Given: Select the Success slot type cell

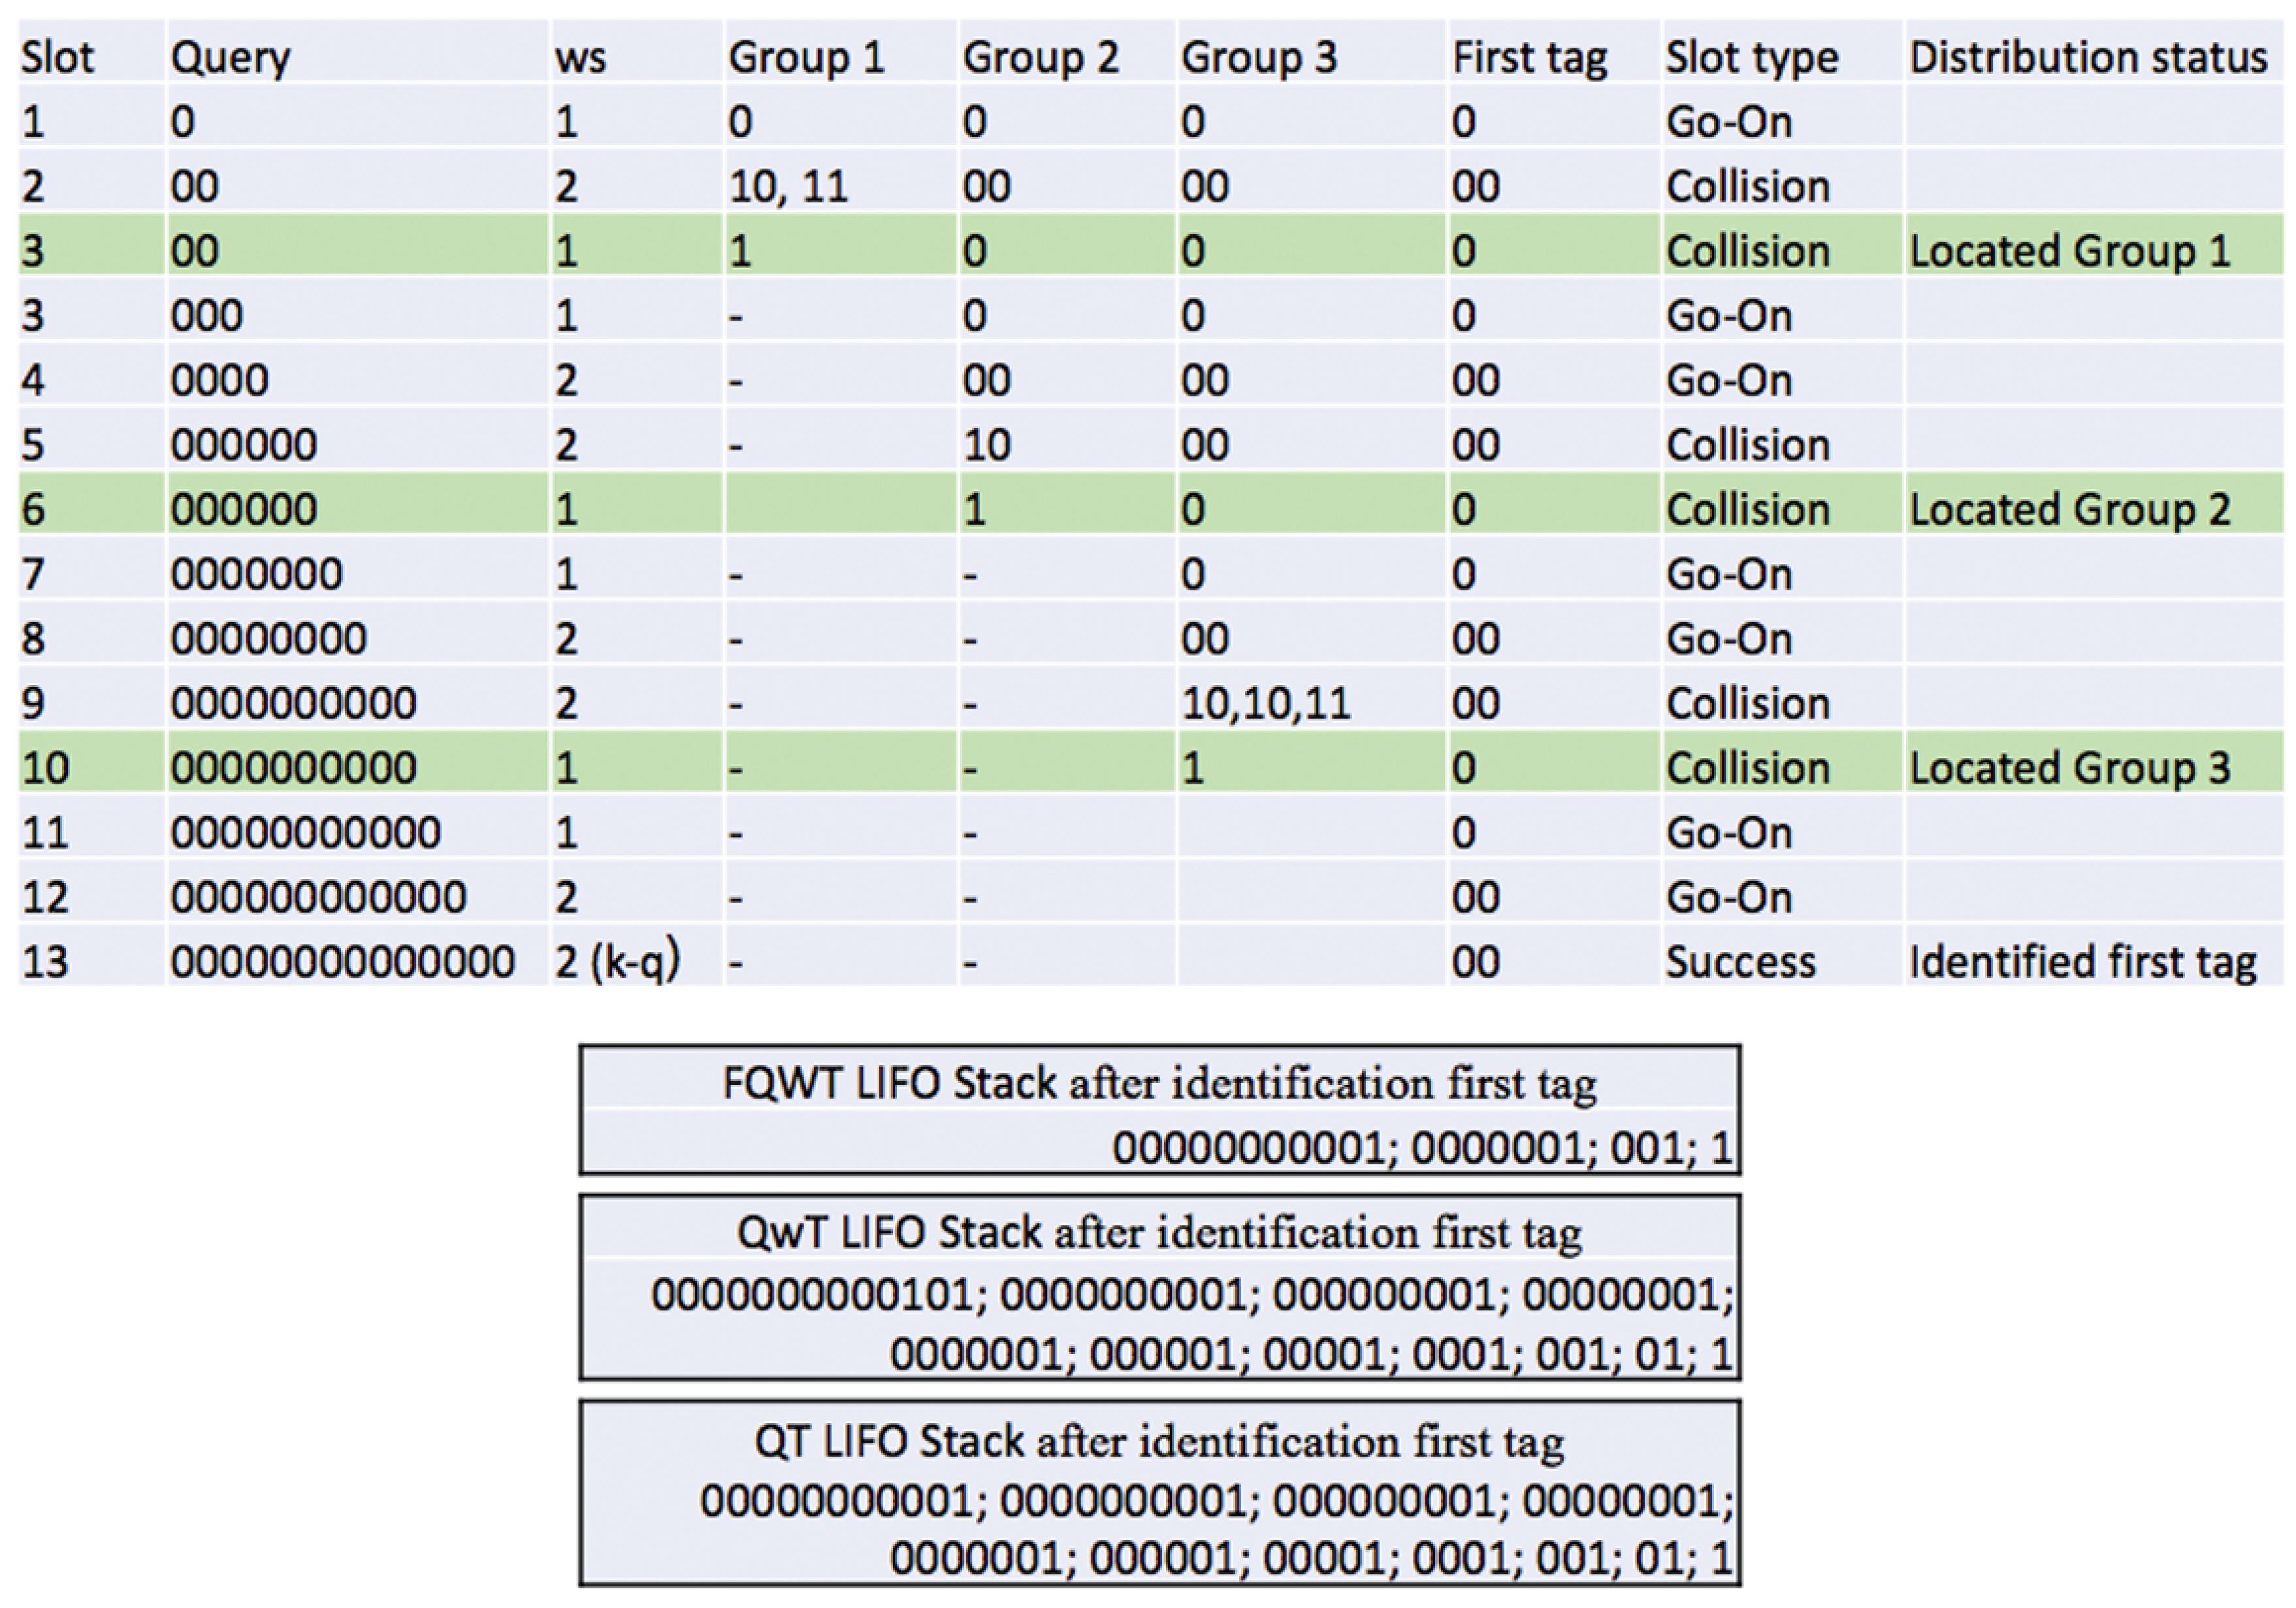Looking at the screenshot, I should coord(1740,962).
